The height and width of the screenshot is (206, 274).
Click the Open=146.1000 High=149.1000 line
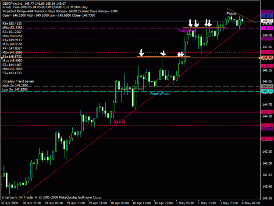(49, 15)
